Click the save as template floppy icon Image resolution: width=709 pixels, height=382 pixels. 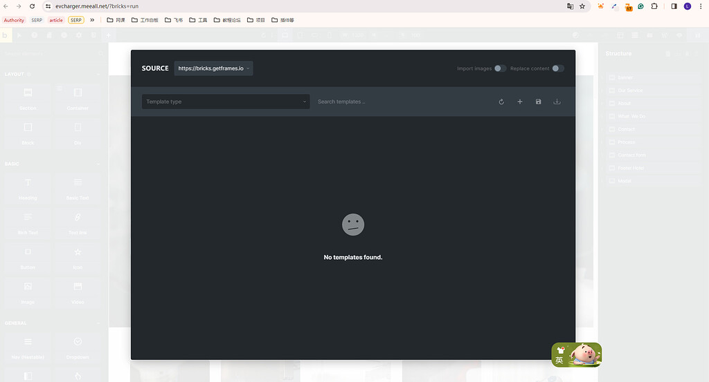[539, 102]
